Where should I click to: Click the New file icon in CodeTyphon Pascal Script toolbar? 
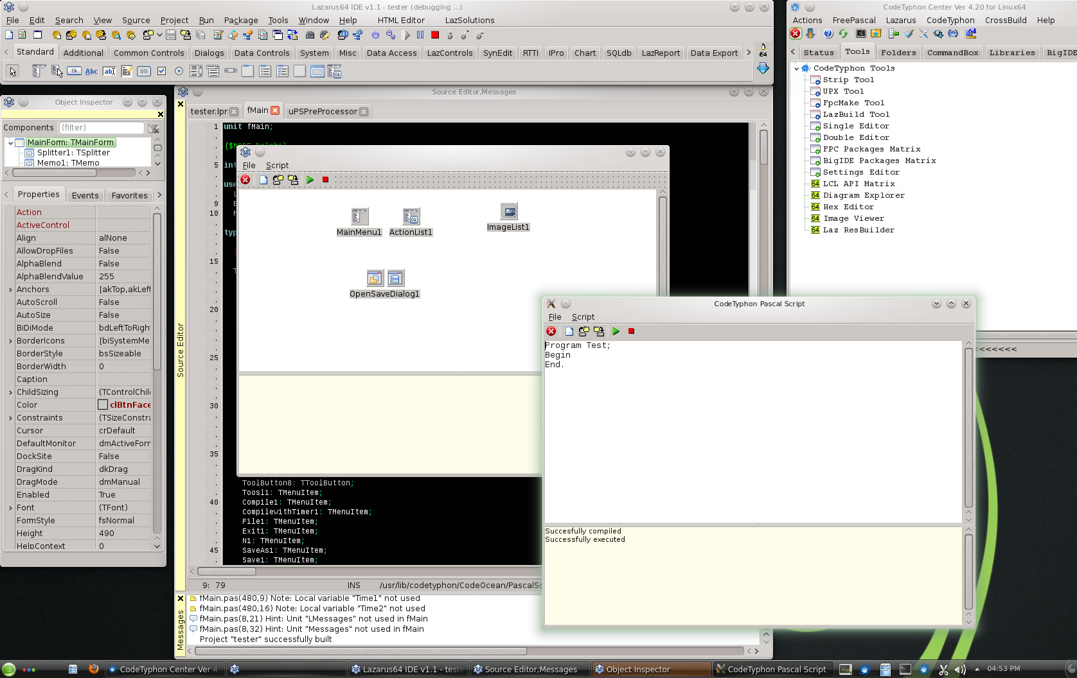[x=569, y=331]
